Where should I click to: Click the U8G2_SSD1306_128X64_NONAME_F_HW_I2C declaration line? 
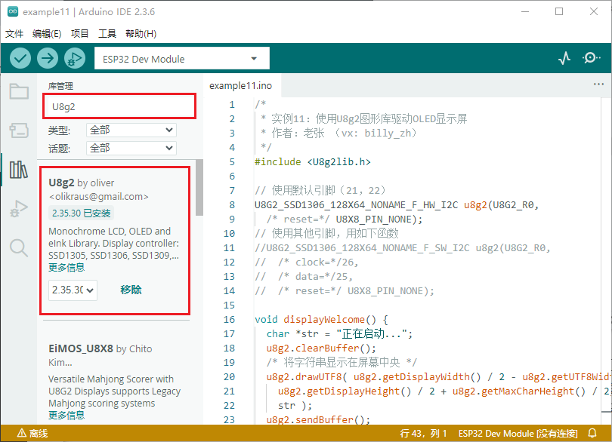click(397, 205)
